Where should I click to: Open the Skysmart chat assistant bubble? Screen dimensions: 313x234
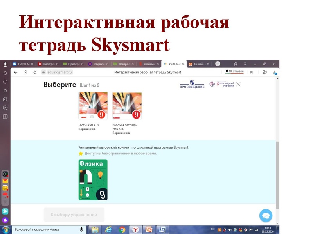[x=266, y=215]
